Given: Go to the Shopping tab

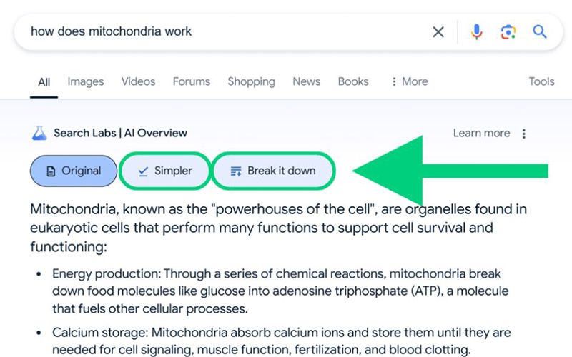Looking at the screenshot, I should (x=251, y=81).
